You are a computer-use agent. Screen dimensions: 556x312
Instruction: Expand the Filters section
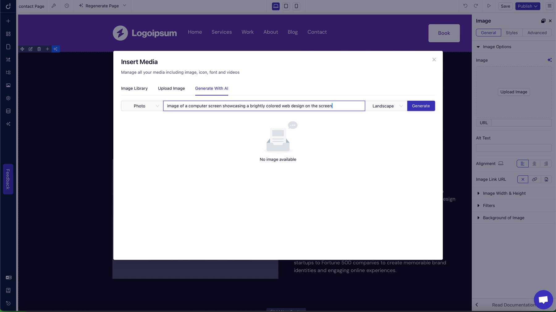(489, 206)
